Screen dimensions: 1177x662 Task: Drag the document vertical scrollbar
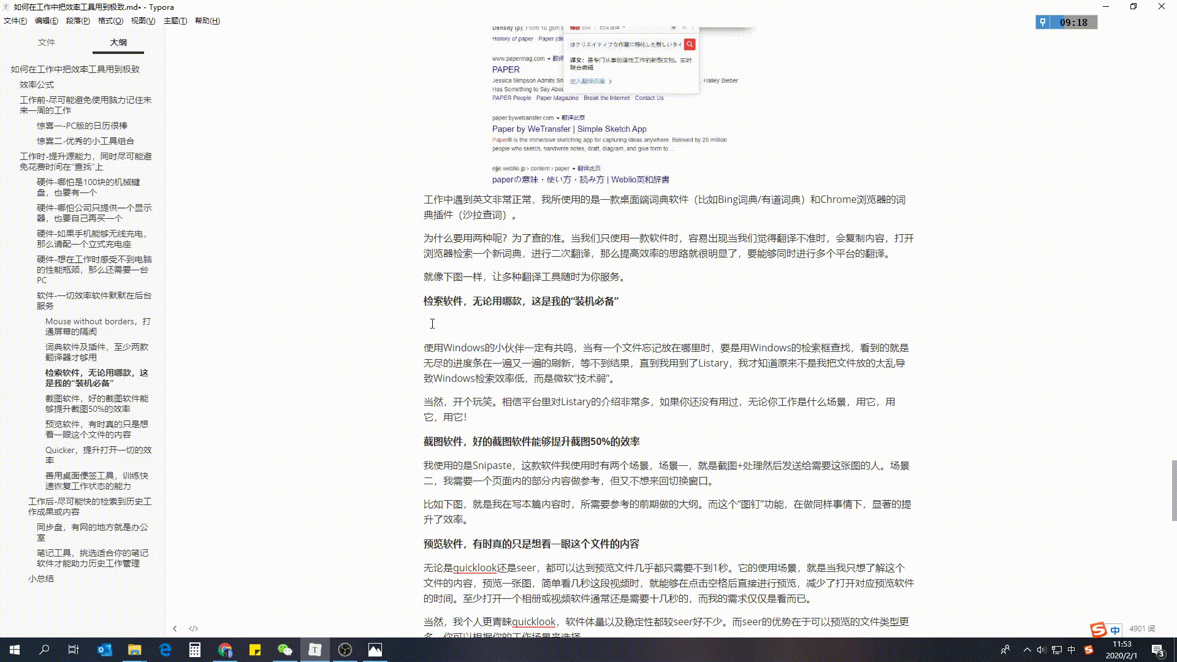(1171, 493)
